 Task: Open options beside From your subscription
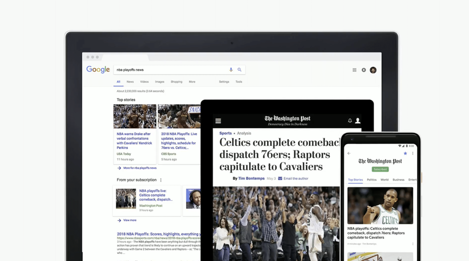[161, 180]
